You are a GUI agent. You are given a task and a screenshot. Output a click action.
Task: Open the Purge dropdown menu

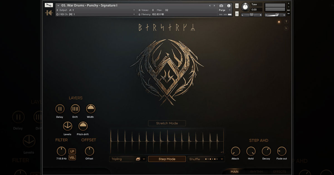[225, 10]
